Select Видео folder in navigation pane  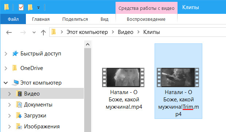tap(32, 94)
